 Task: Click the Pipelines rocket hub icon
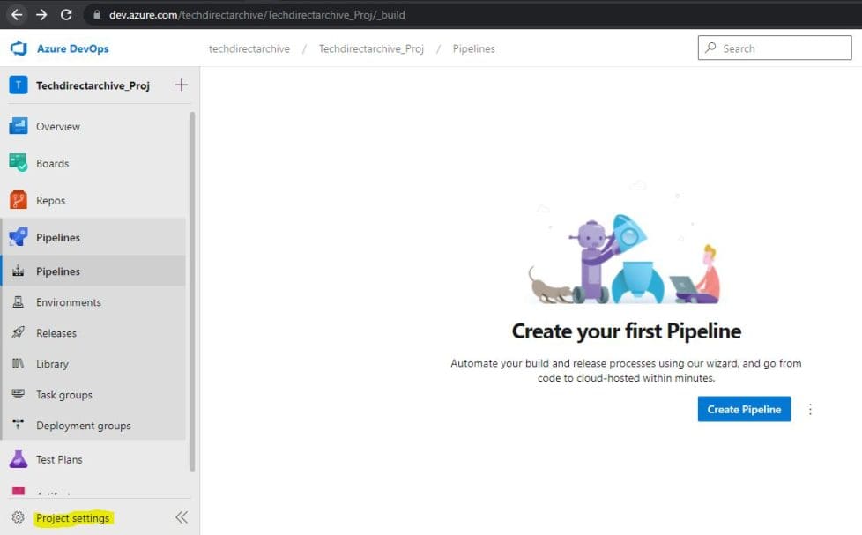[19, 237]
